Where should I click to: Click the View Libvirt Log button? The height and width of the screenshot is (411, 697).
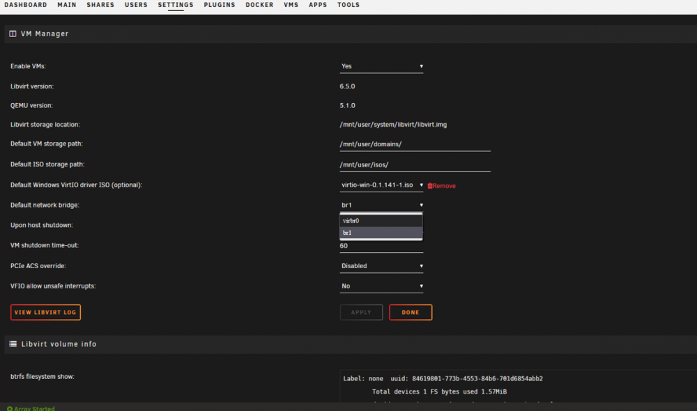click(x=45, y=312)
